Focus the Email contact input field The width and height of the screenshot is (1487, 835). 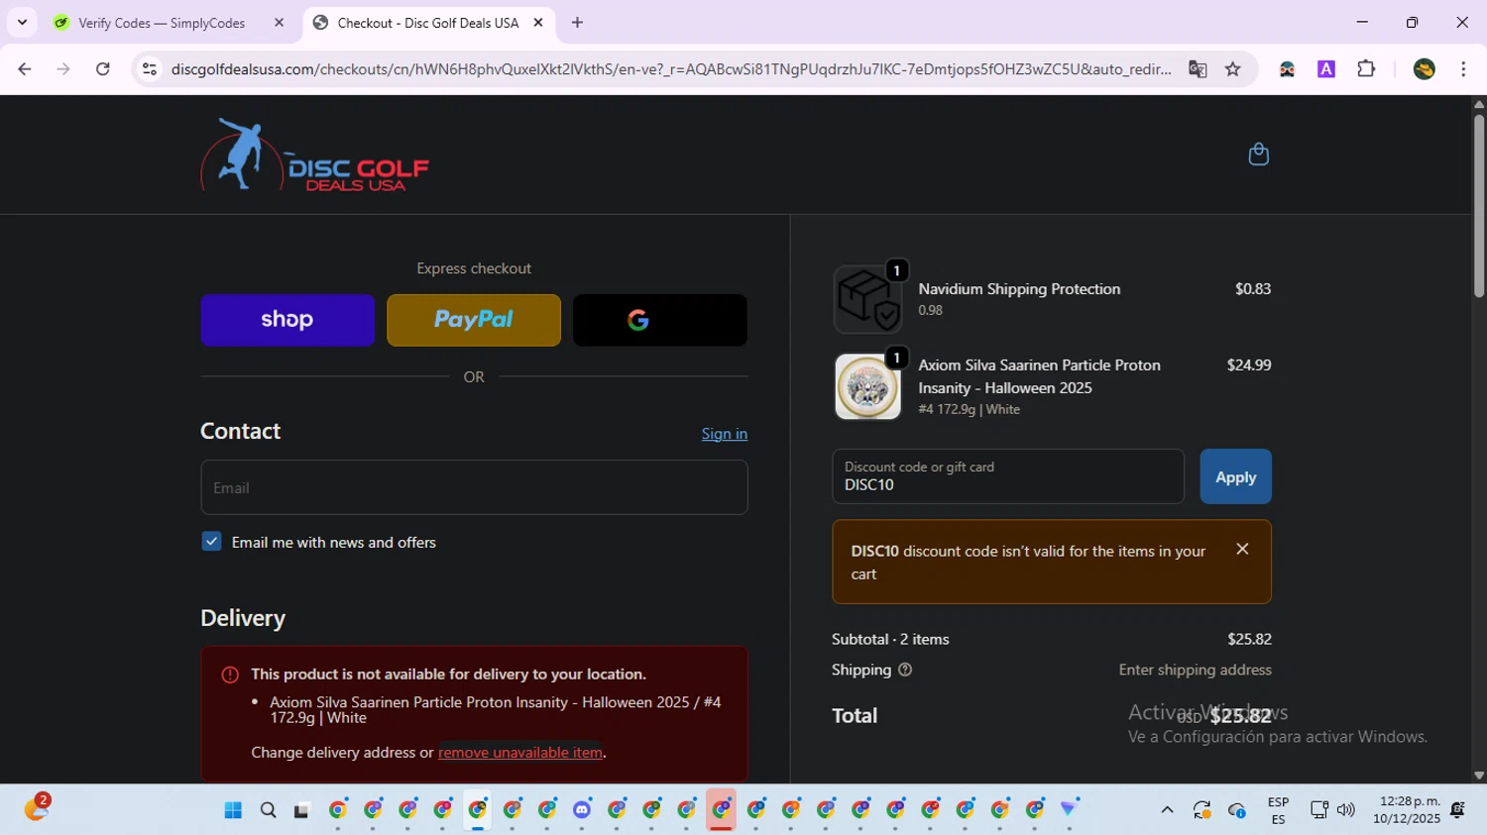pos(474,487)
